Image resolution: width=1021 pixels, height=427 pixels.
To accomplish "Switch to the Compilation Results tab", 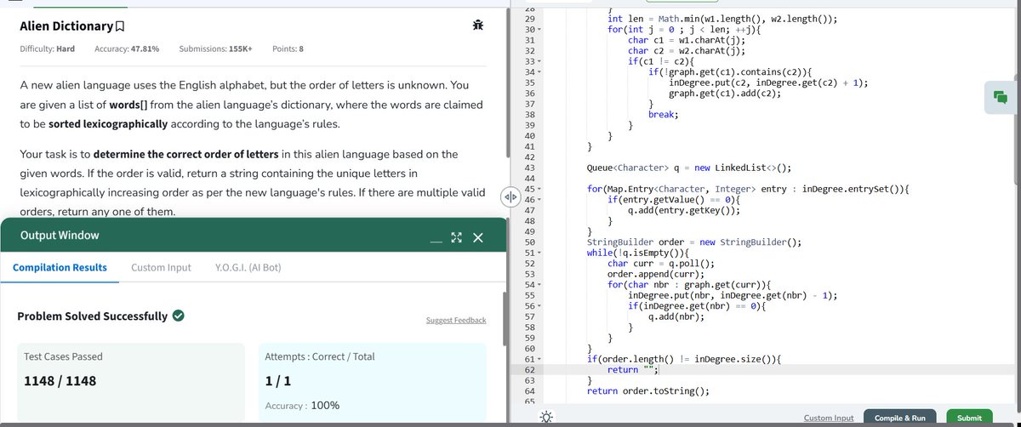I will (x=60, y=267).
